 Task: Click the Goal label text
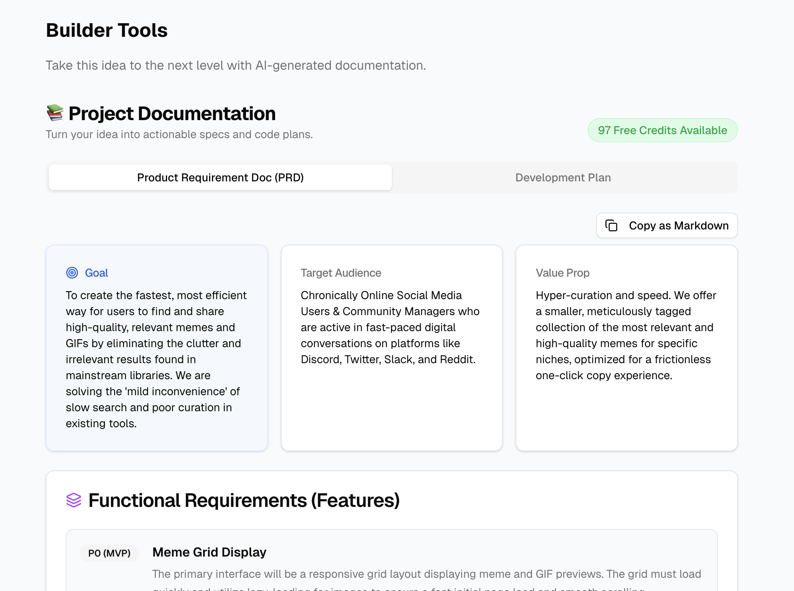coord(96,273)
